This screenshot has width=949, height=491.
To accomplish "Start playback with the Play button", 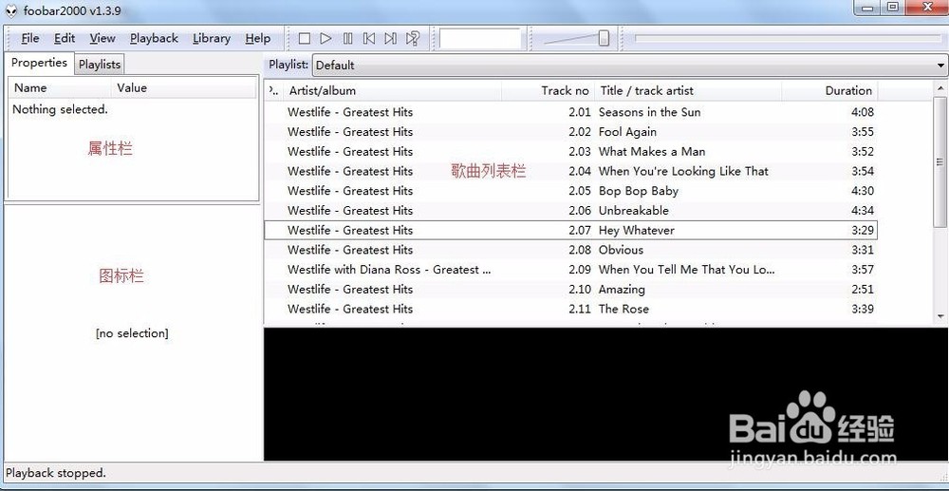I will (326, 39).
